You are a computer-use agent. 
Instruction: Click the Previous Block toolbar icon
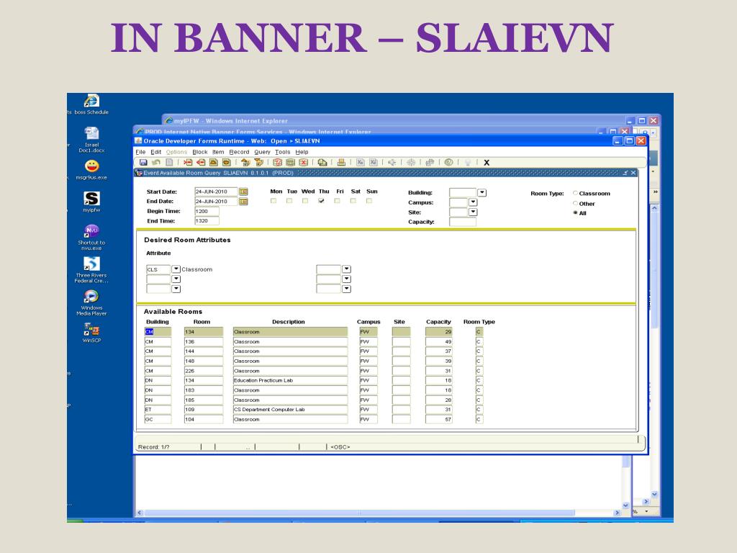[245, 162]
